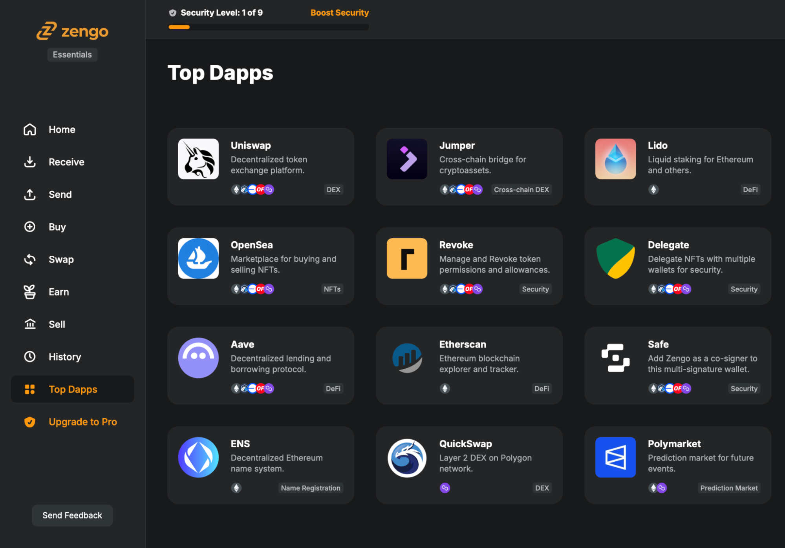Click the Boost Security link
Screen dimensions: 785x548
[339, 13]
